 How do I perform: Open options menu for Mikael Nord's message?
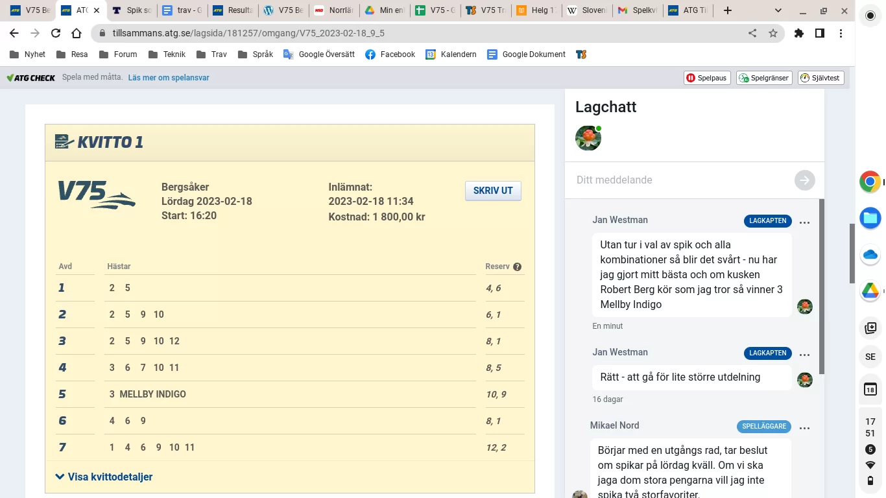point(804,428)
